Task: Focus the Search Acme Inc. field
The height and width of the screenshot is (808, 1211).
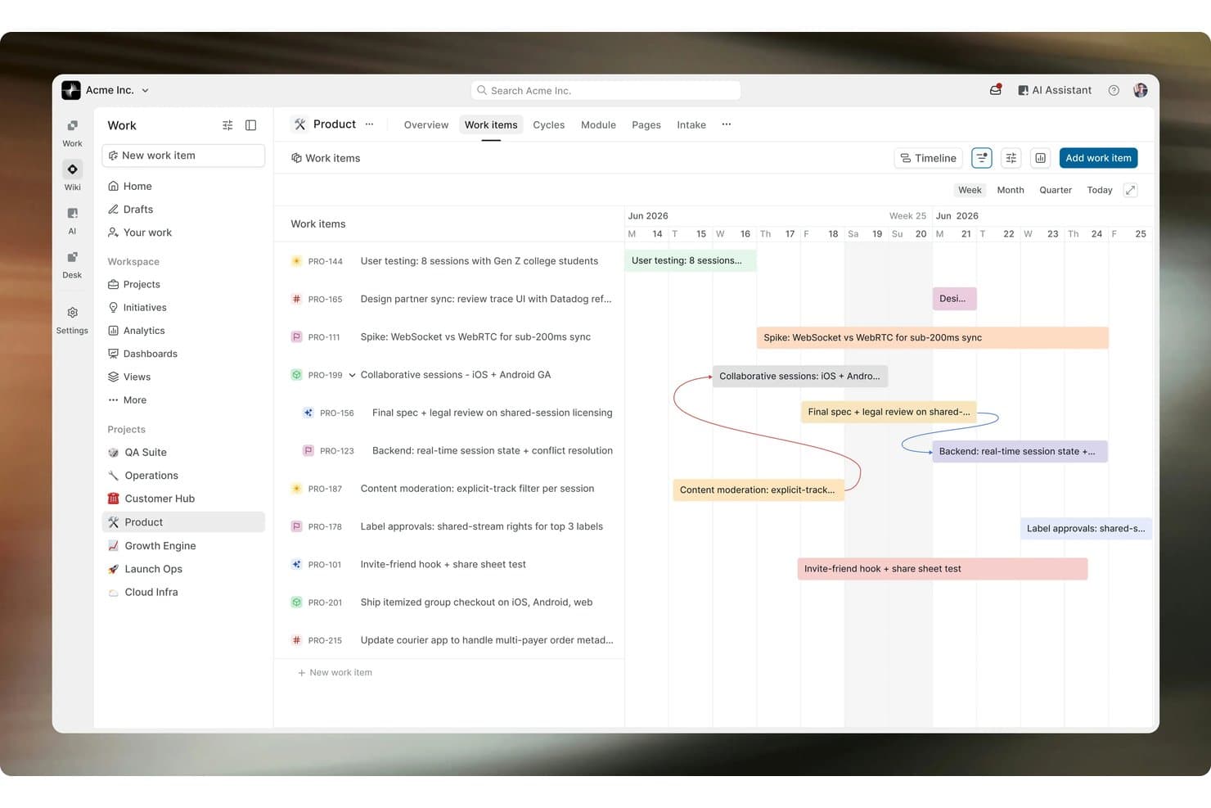Action: [x=605, y=90]
